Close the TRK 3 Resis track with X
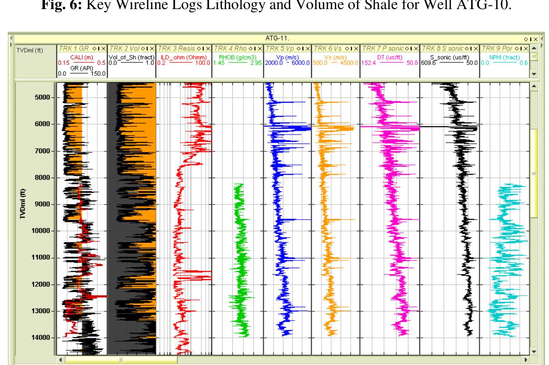 click(208, 48)
